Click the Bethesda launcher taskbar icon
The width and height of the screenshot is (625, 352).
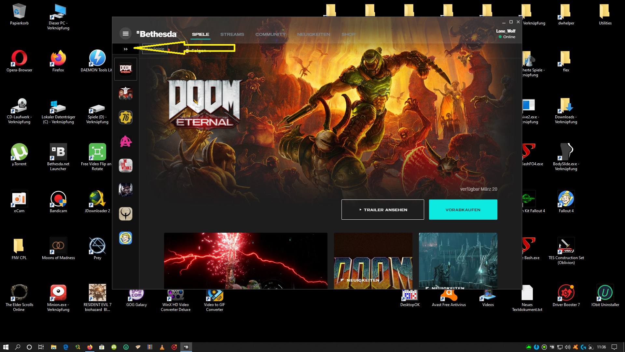pos(186,347)
